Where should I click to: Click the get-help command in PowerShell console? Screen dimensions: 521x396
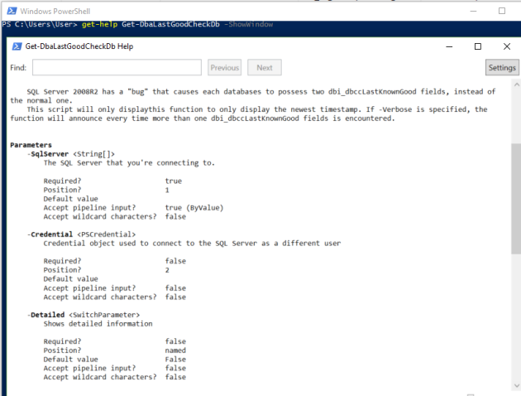[x=100, y=24]
